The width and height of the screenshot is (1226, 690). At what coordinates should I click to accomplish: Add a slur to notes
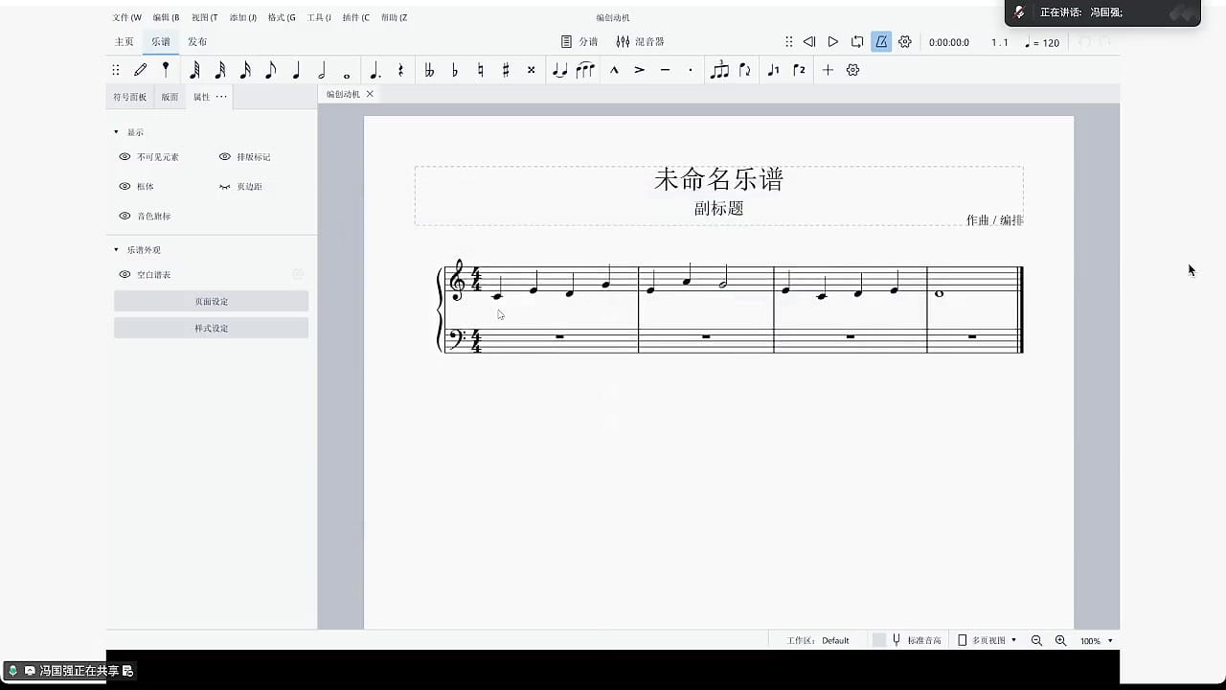click(585, 70)
